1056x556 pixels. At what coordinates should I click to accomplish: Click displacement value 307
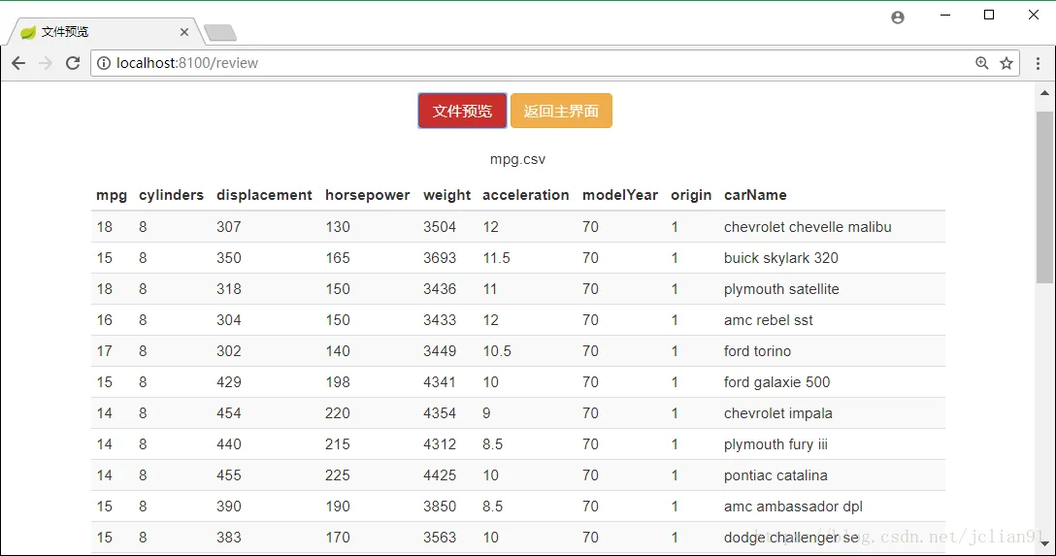coord(229,227)
